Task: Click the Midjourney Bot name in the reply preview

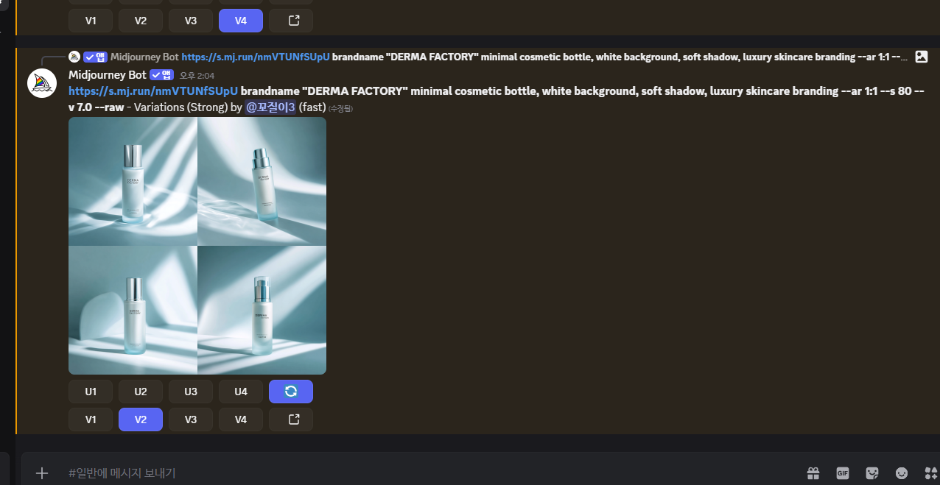Action: [x=144, y=57]
